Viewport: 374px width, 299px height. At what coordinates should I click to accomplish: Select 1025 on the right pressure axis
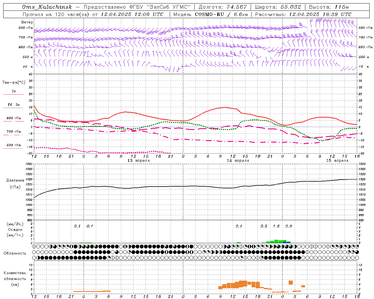362,179
